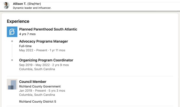Click the Richland County District 5 description
This screenshot has height=107, width=180.
click(38, 102)
